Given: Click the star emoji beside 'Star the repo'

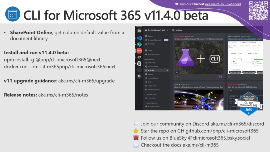Looking at the screenshot, I should click(x=136, y=131).
